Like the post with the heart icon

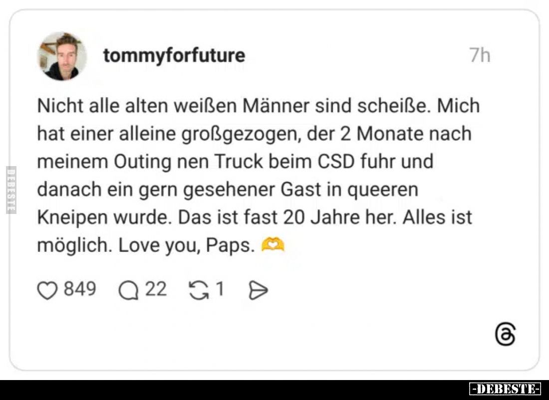[x=47, y=291]
